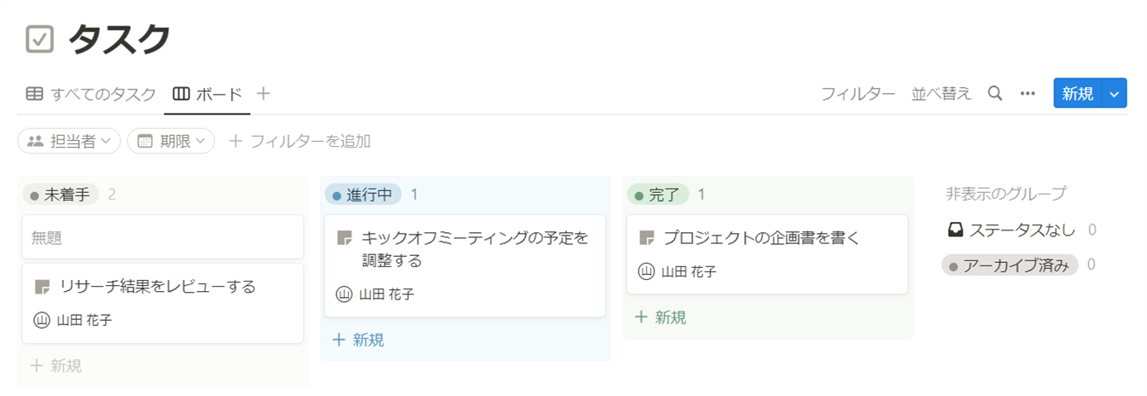1147x396 pixels.
Task: Select the ボード view tab
Action: (207, 94)
